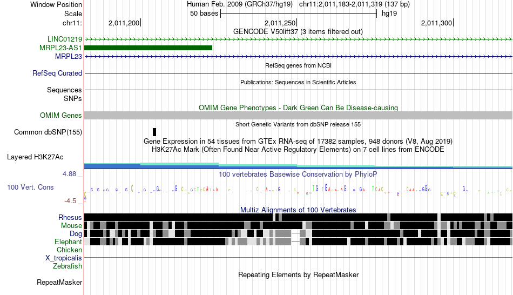Click the black dbSNP variant marker
This screenshot has height=295, width=513.
[154, 132]
